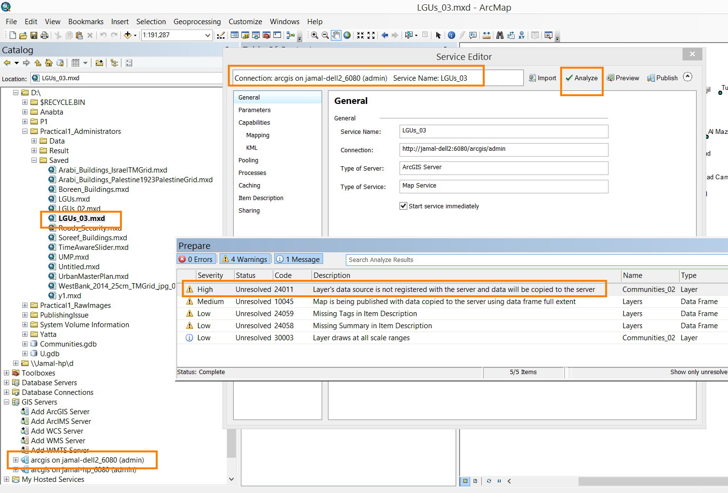Image resolution: width=728 pixels, height=493 pixels.
Task: Expand arcgis on jamal-dell2_6080 server
Action: pyautogui.click(x=15, y=460)
